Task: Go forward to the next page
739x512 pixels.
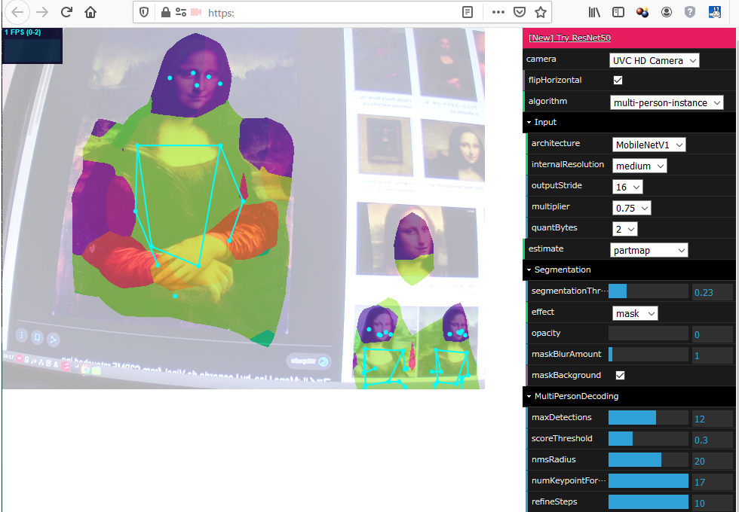Action: [x=42, y=12]
